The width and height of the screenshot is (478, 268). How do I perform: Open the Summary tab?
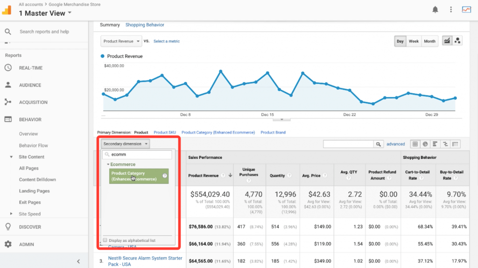[110, 25]
